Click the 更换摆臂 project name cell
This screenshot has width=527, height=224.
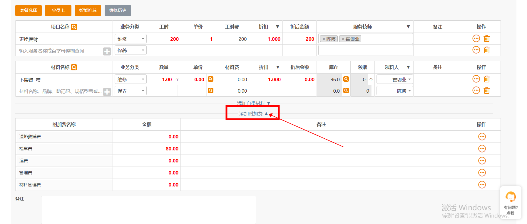pos(64,39)
